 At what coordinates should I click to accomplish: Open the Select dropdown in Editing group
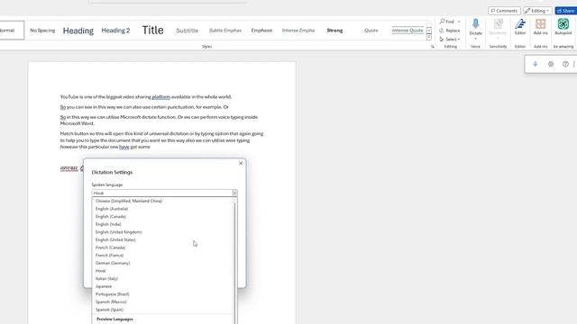coord(450,40)
